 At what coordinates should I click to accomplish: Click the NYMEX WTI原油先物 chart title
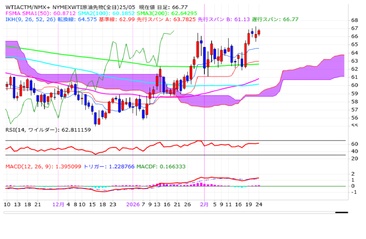[68, 7]
